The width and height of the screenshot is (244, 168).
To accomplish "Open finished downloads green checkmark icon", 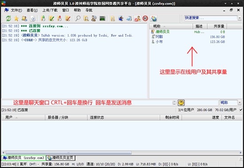I will [51, 18].
